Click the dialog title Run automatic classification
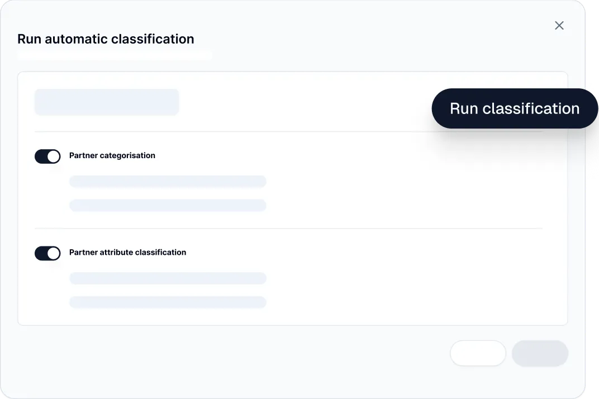Image resolution: width=599 pixels, height=399 pixels. (106, 39)
